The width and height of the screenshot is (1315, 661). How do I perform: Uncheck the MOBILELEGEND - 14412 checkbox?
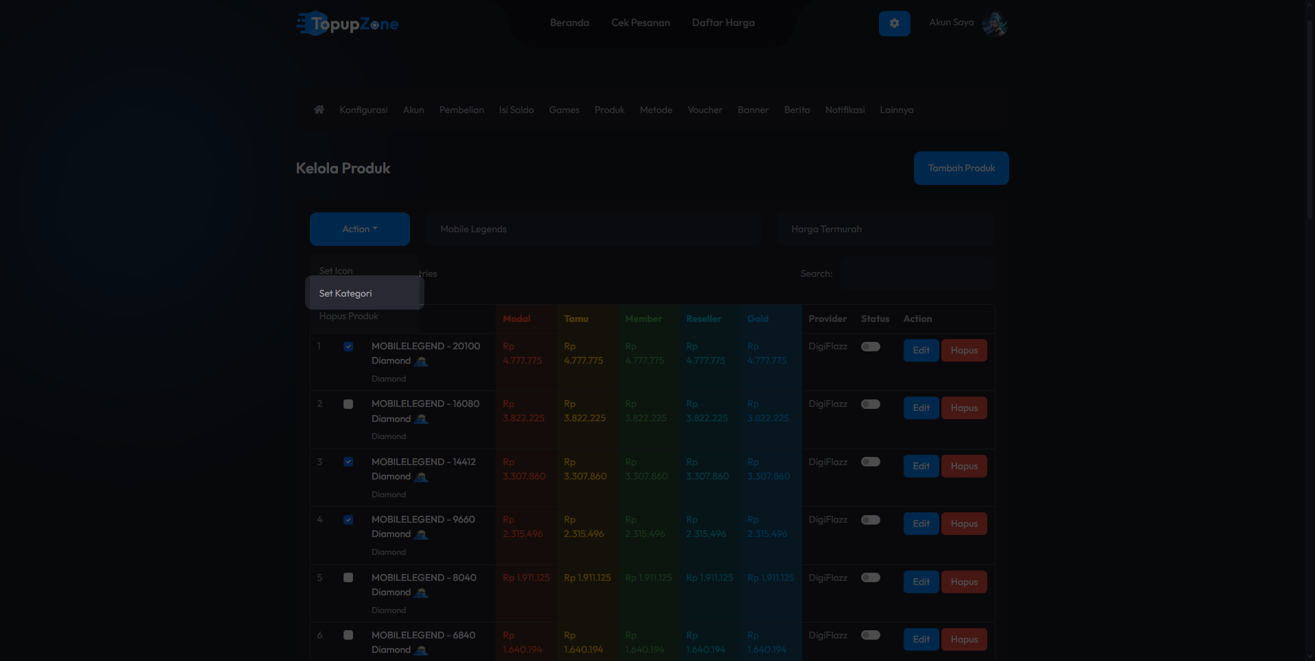(x=348, y=462)
